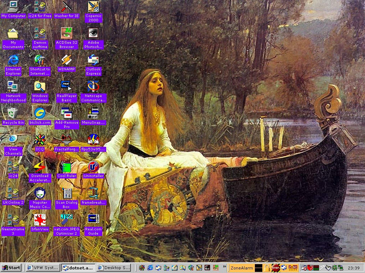Launch ACDSee 32 Browser icon
The width and height of the screenshot is (365, 273).
(x=67, y=33)
